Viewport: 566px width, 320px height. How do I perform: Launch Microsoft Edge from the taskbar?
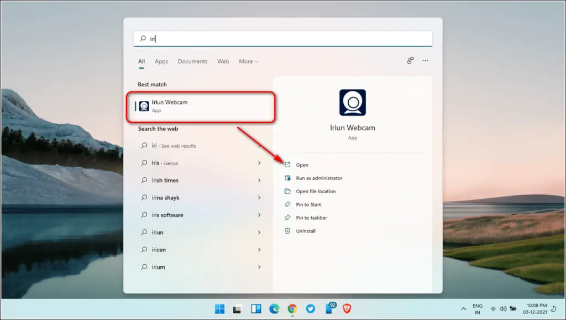click(274, 309)
